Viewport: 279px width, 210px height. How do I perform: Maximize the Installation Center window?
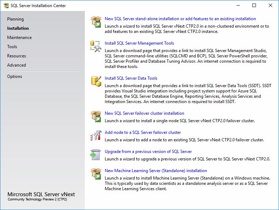click(x=254, y=6)
